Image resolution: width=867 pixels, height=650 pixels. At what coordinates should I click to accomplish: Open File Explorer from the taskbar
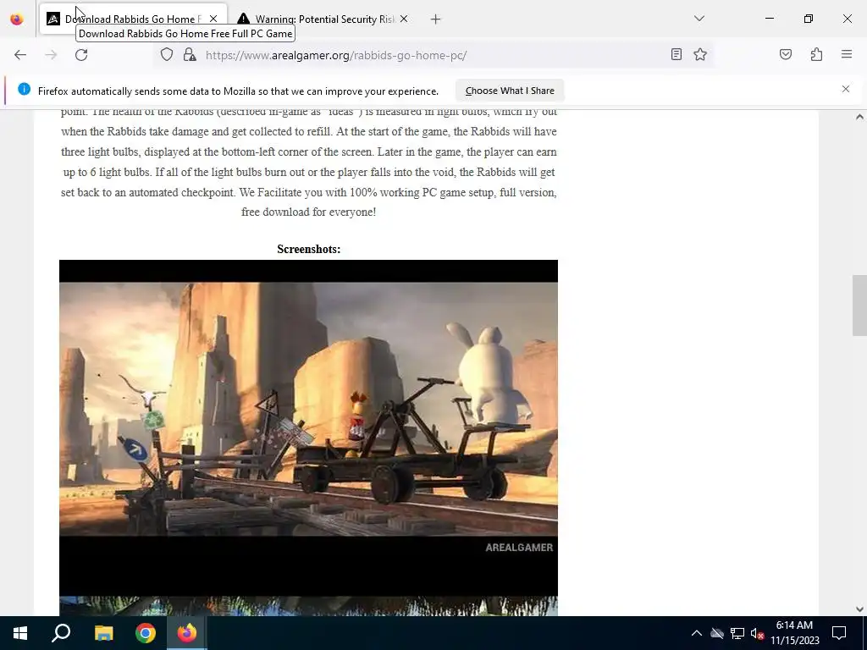103,633
